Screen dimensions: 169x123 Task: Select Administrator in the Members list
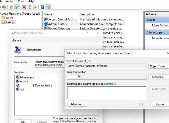tap(27, 77)
